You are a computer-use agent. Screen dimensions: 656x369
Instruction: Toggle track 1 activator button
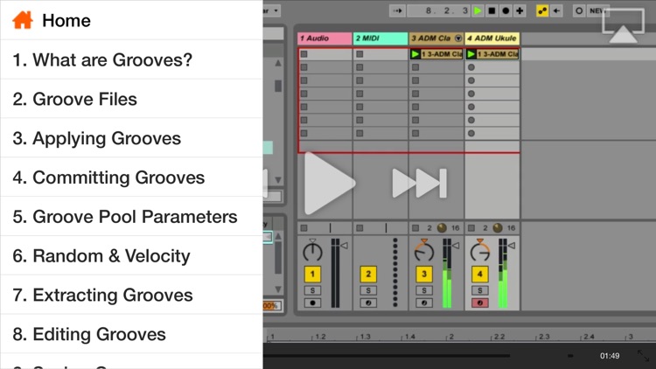[x=312, y=275]
